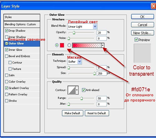Click the Size slider handle
The height and width of the screenshot is (138, 156).
click(x=94, y=73)
